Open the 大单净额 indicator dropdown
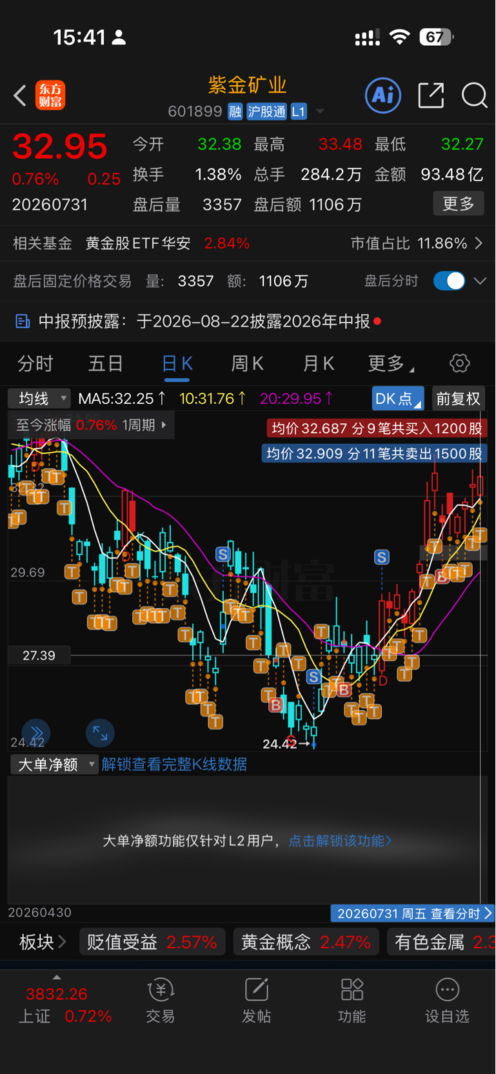Image resolution: width=496 pixels, height=1074 pixels. (x=54, y=764)
